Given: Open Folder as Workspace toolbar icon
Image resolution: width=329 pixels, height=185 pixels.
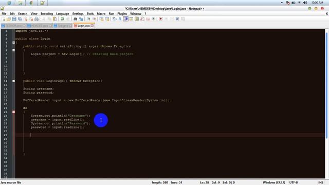Looking at the screenshot, I should coord(148,19).
